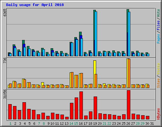
Task: Click day 1 on the date axis
Action: pyautogui.click(x=10, y=124)
